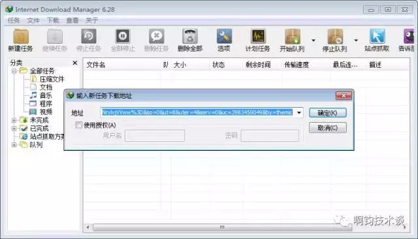Open the 关于 menu
Screen dimensions: 418x239
91,20
